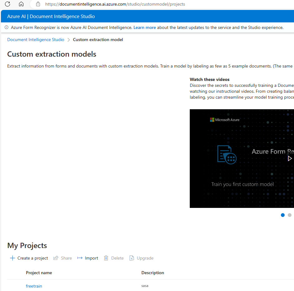Click the Description column header
Screen dimensions: 294x291
[x=153, y=273]
